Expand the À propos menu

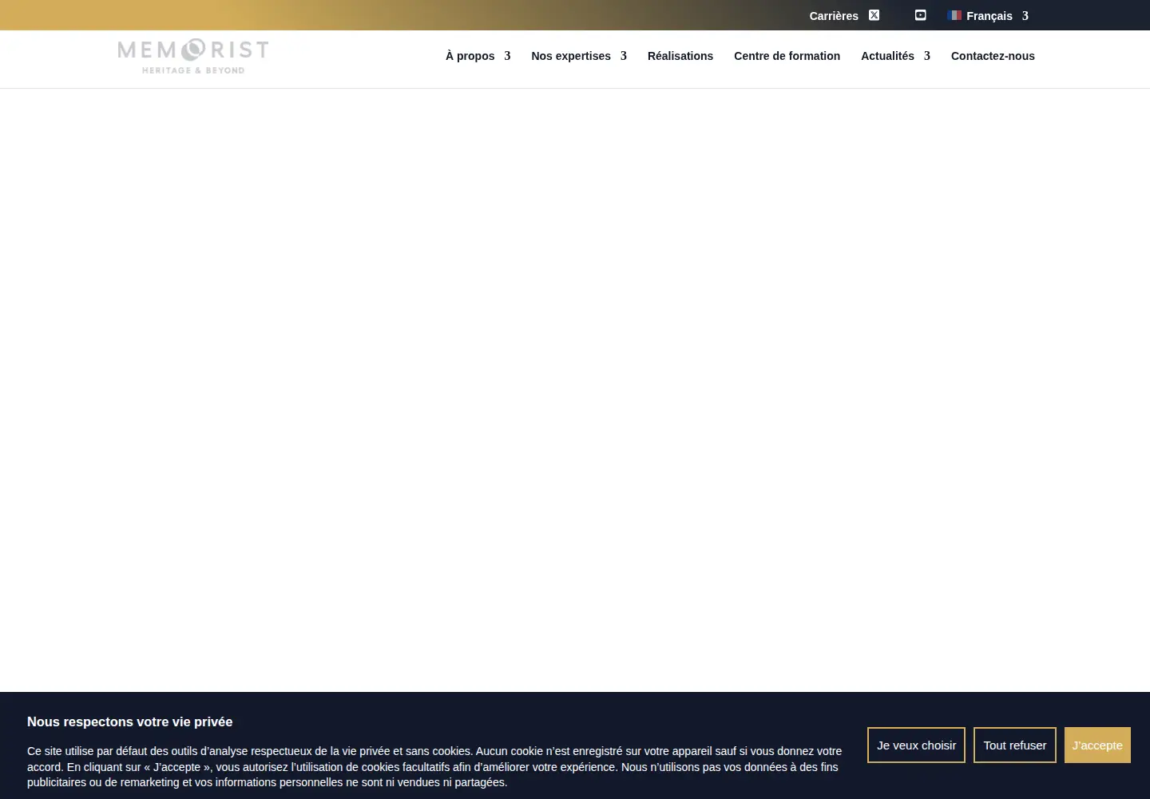478,56
